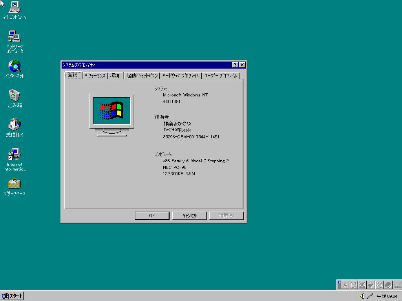
Task: Click the IME soft keyboard grid icon
Action: click(379, 285)
